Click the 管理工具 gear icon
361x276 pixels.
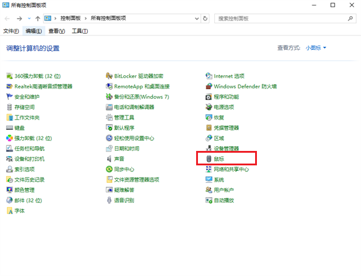[109, 117]
